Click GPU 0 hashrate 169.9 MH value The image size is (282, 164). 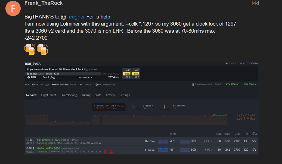[x=150, y=141]
